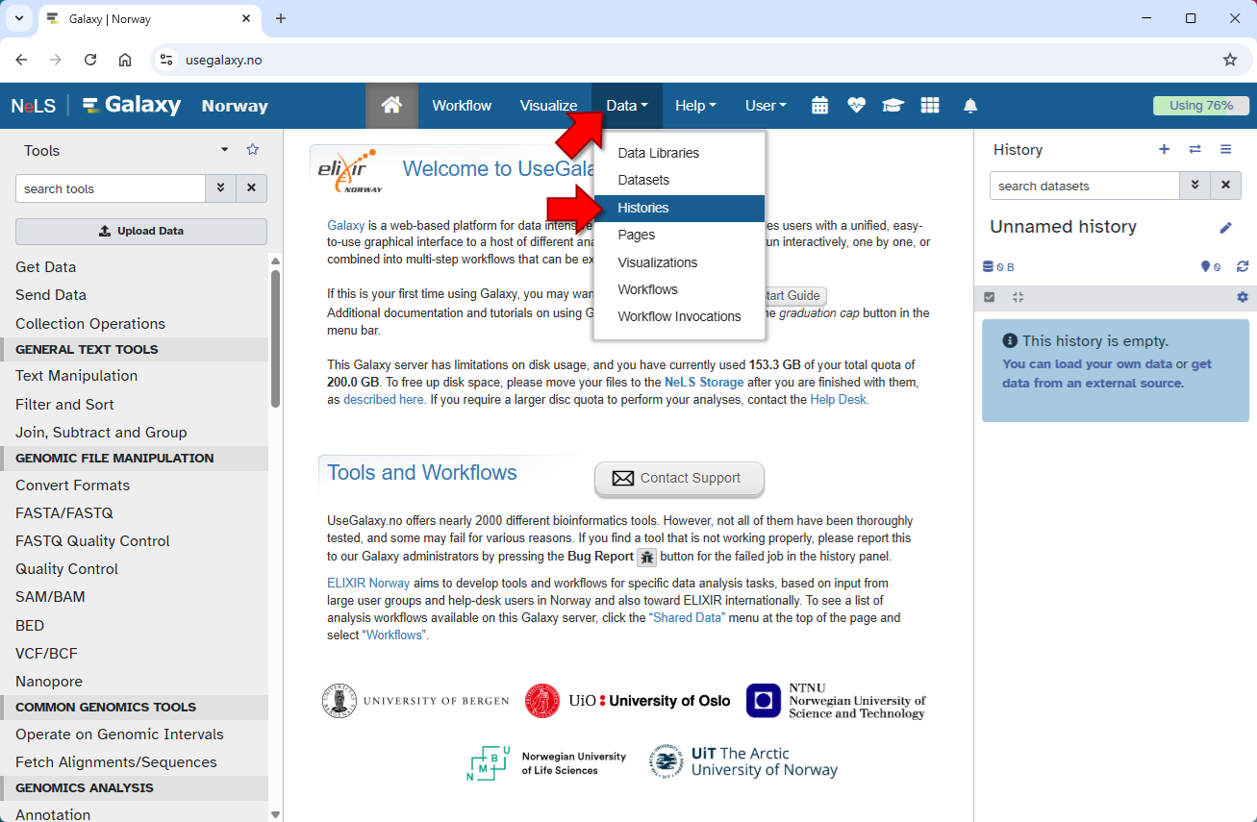Choose Data Libraries menu entry
Viewport: 1257px width, 822px height.
pos(658,153)
